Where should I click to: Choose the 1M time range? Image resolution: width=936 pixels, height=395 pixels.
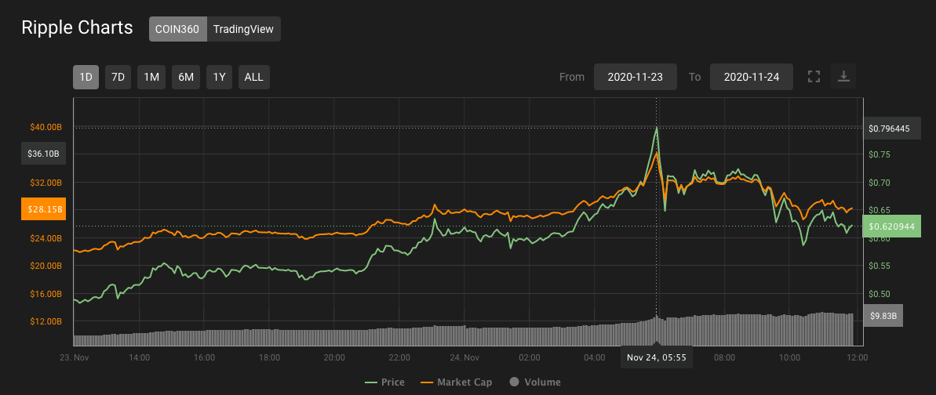(151, 77)
